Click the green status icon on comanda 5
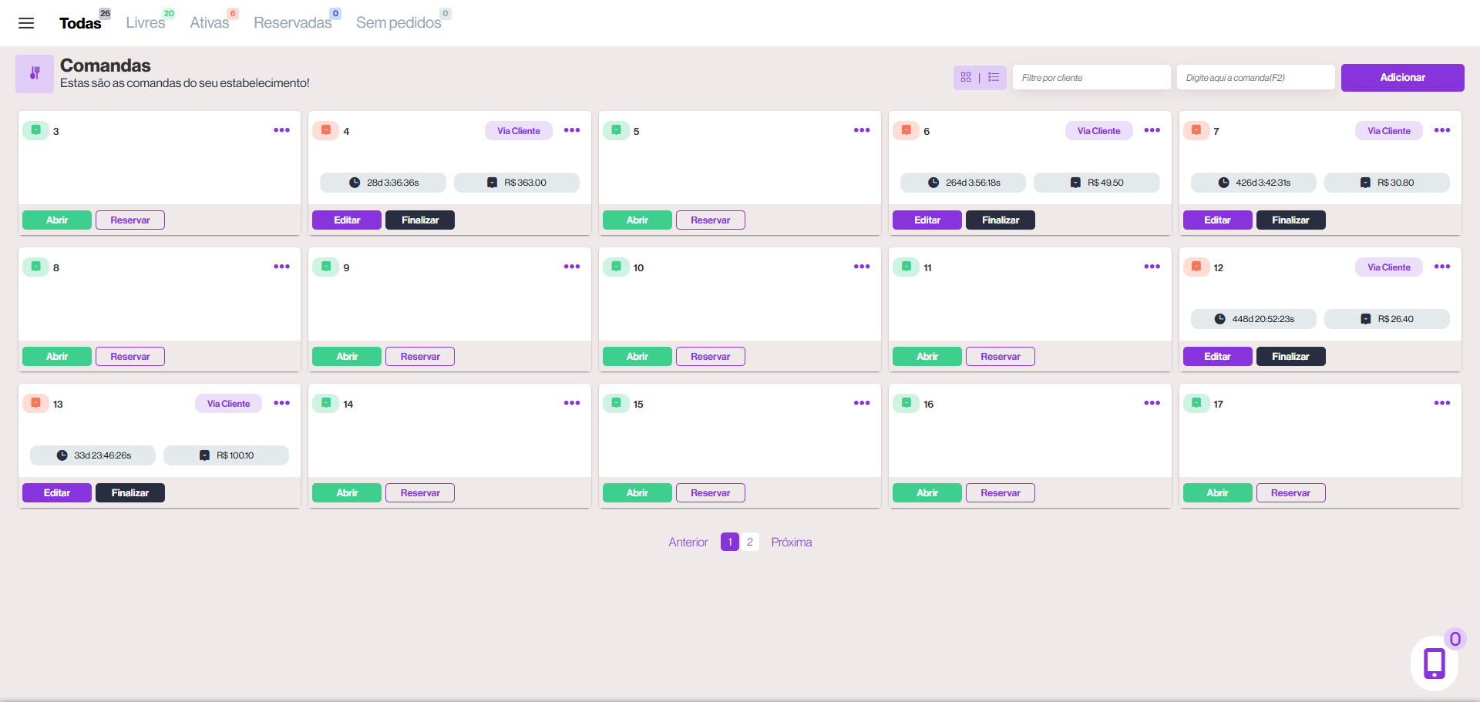 coord(616,130)
